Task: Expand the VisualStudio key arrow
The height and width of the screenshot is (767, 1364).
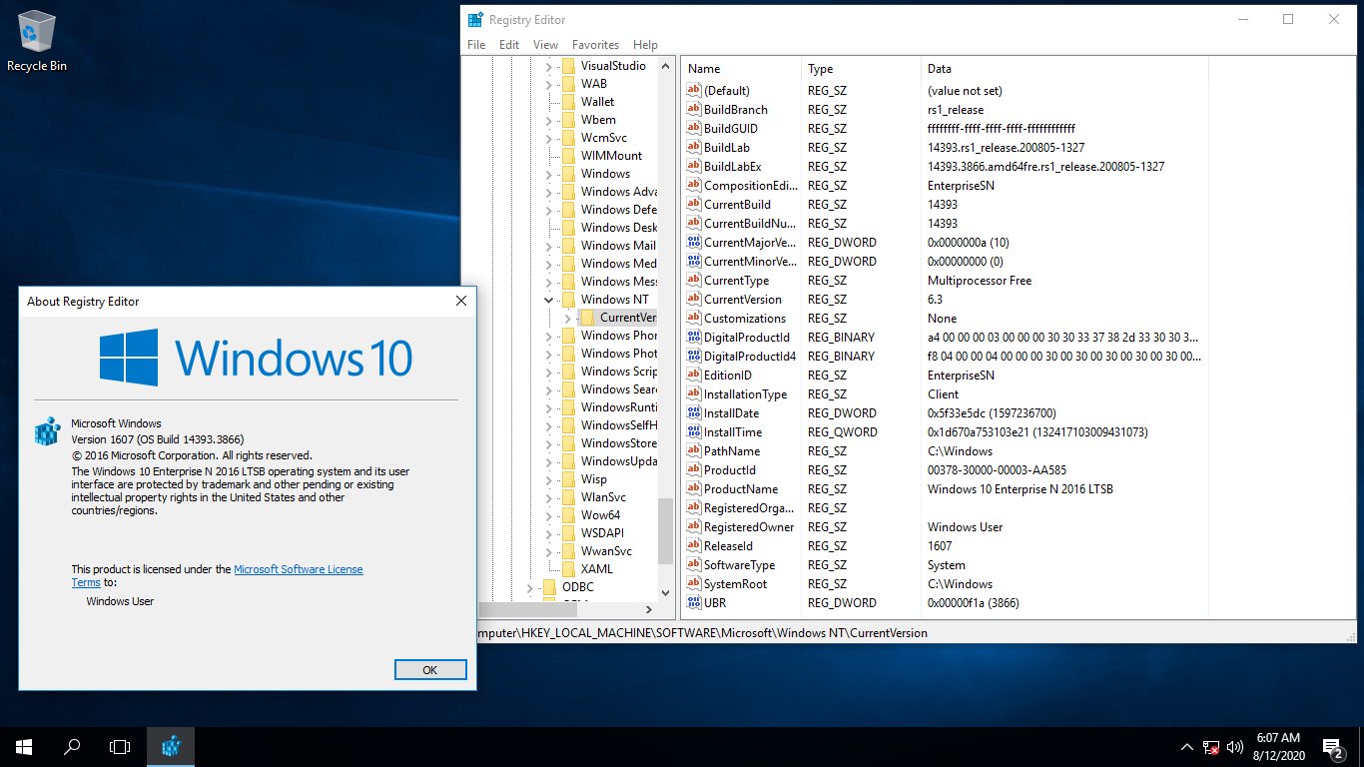Action: [548, 66]
